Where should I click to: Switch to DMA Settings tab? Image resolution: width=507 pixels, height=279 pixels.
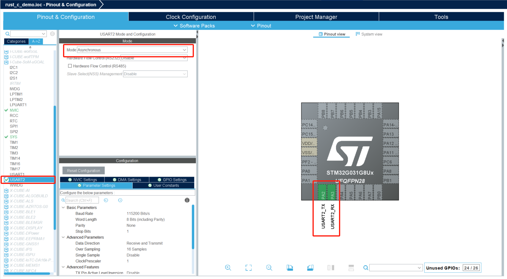[127, 180]
